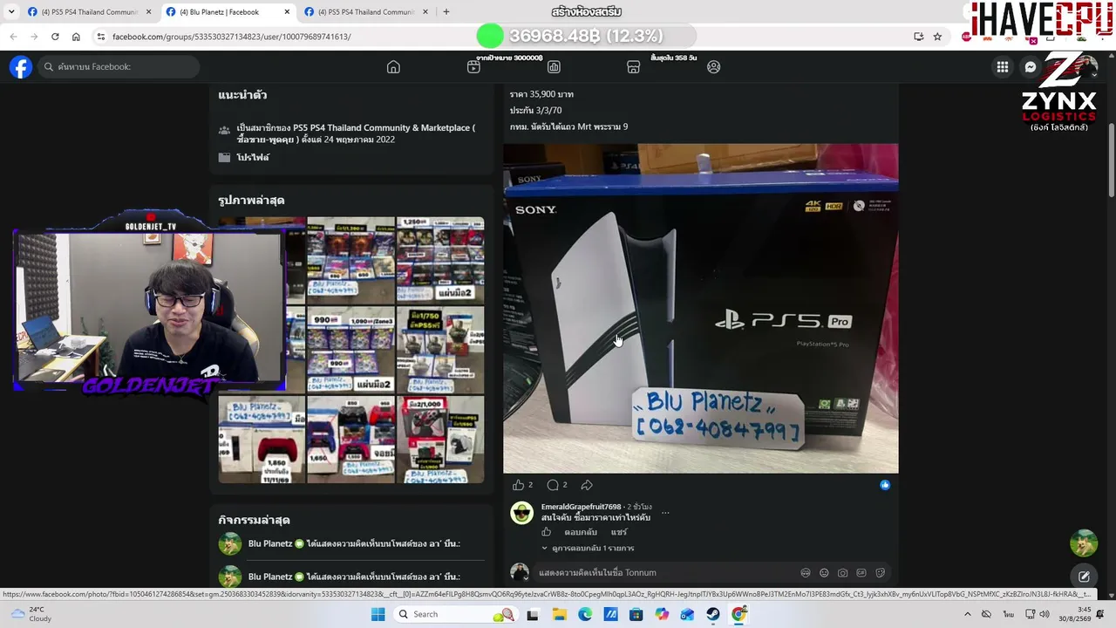Open the Marketplace store icon
The height and width of the screenshot is (628, 1116).
point(634,67)
